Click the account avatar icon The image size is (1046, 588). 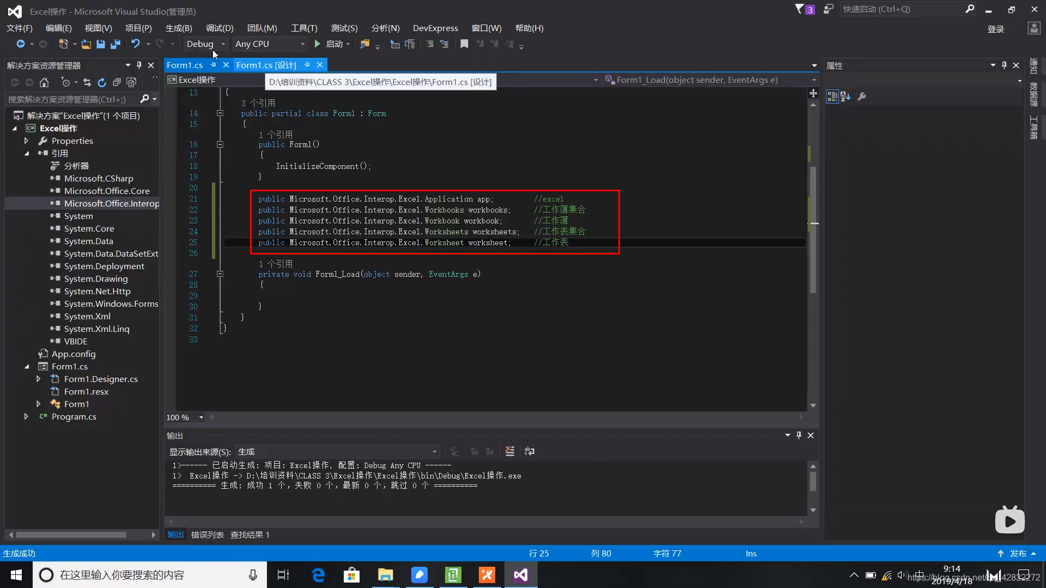click(x=1033, y=28)
